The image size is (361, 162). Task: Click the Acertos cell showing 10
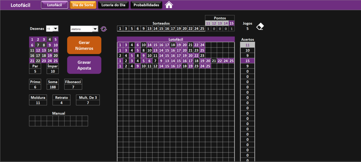[247, 50]
